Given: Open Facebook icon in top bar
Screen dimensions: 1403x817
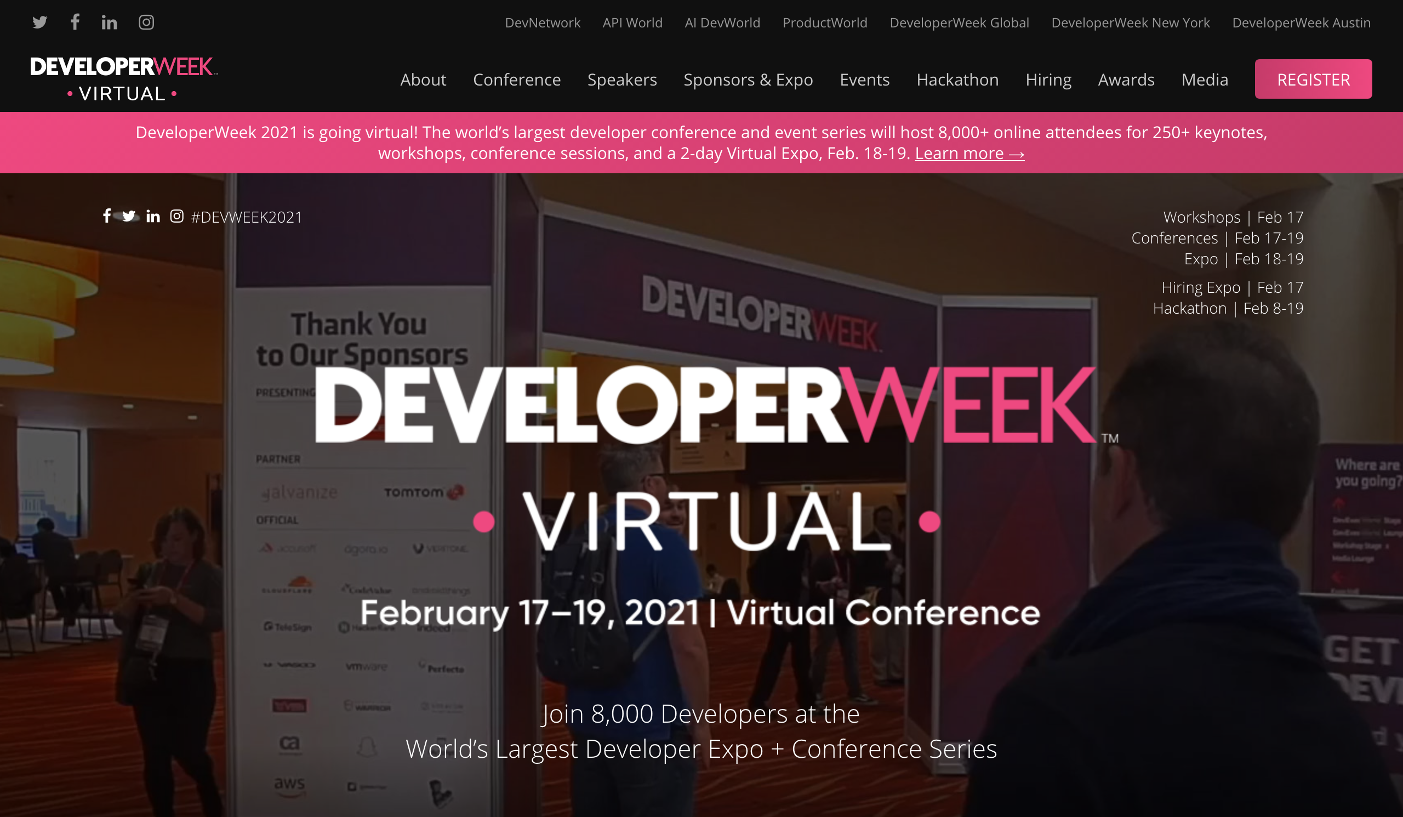Looking at the screenshot, I should 75,22.
